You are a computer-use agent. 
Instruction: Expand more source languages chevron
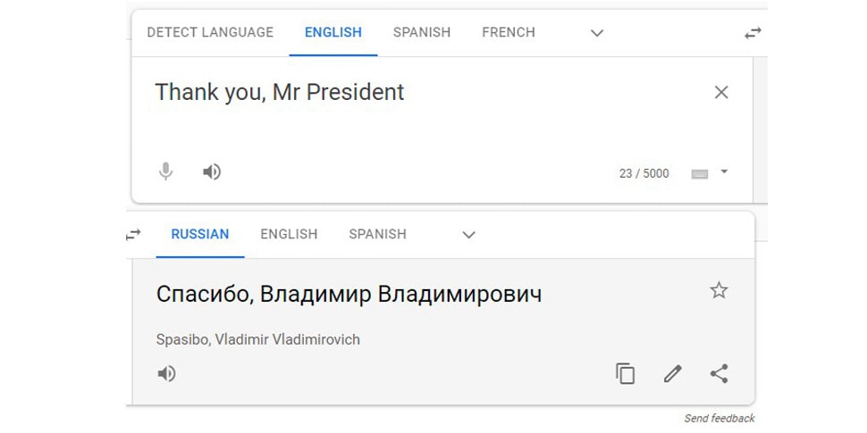597,33
